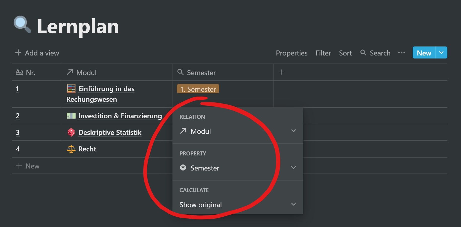Open the Filter menu
The height and width of the screenshot is (227, 461).
323,53
